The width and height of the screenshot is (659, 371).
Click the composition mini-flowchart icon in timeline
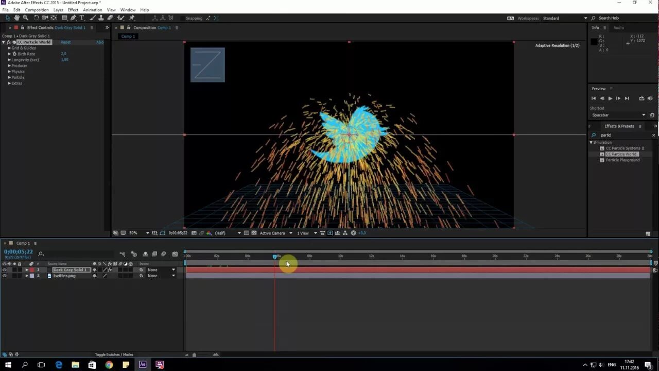pos(122,254)
